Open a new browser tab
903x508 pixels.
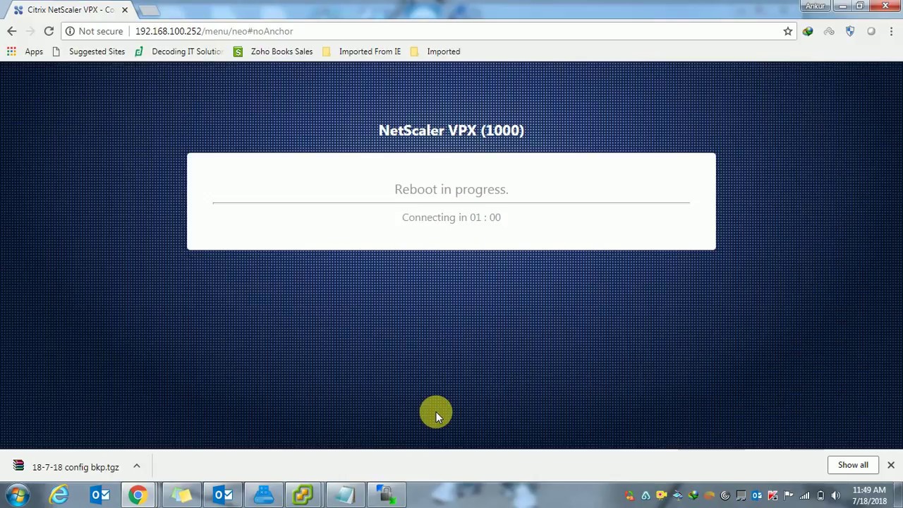pos(149,10)
